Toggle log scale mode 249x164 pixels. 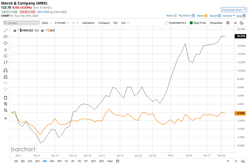(243, 161)
